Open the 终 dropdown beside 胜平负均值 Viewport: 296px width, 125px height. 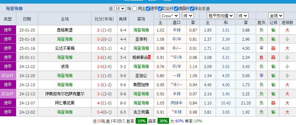243,16
